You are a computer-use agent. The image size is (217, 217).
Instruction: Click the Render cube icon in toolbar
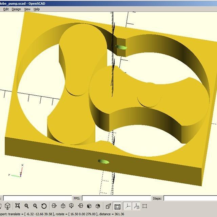click(7, 206)
